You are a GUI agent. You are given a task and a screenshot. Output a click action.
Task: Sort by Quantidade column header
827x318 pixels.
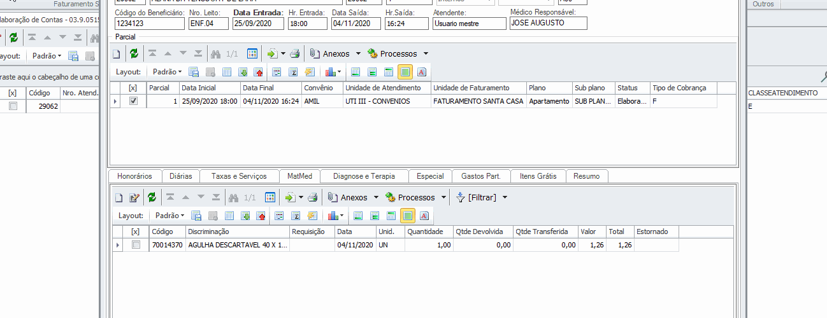(429, 232)
